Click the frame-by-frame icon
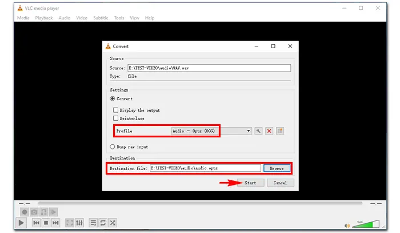Viewport: 400px width, 233px height. pos(53,212)
